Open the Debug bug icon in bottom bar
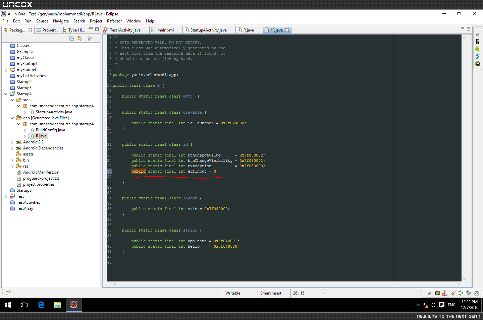This screenshot has width=483, height=320. tap(468, 293)
